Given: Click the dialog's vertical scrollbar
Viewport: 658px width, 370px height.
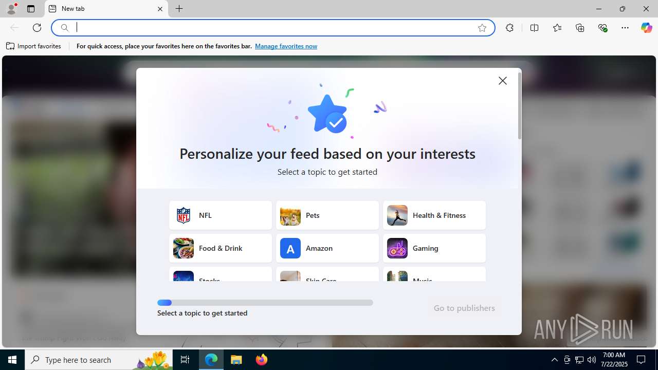Looking at the screenshot, I should [x=519, y=106].
